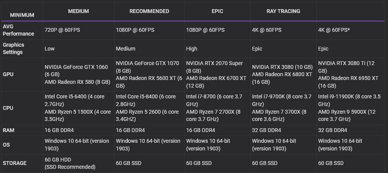Click the RECOMMENDED column header

(149, 11)
